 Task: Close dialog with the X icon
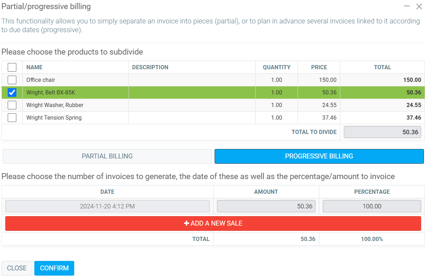419,6
